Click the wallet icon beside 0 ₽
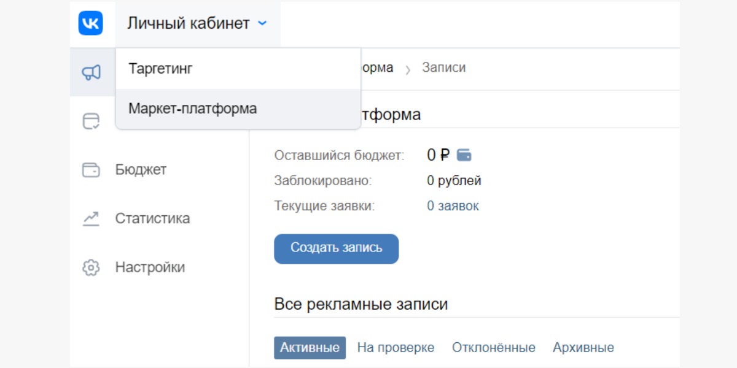Screen dimensions: 737x368 [x=464, y=155]
